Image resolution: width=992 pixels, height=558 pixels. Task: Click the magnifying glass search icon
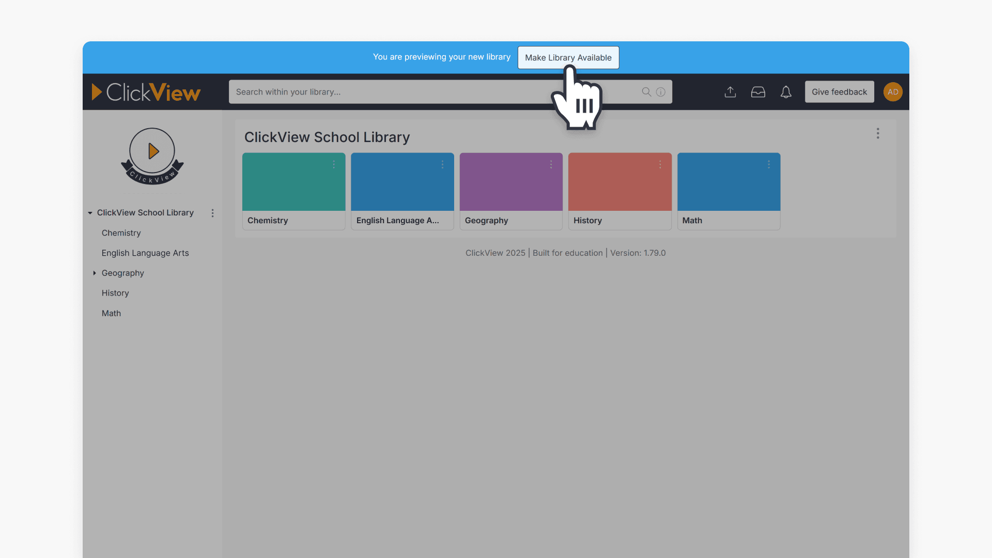(x=646, y=91)
